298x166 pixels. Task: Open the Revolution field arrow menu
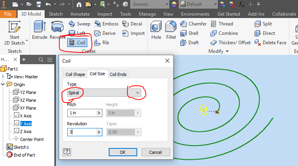point(99,132)
